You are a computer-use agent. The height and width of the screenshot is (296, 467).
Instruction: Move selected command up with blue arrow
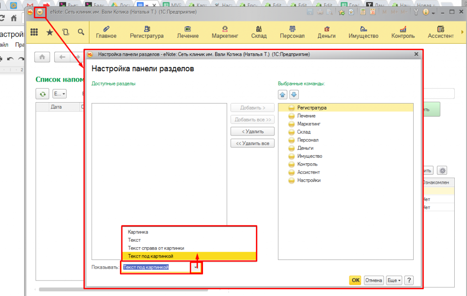(x=283, y=95)
